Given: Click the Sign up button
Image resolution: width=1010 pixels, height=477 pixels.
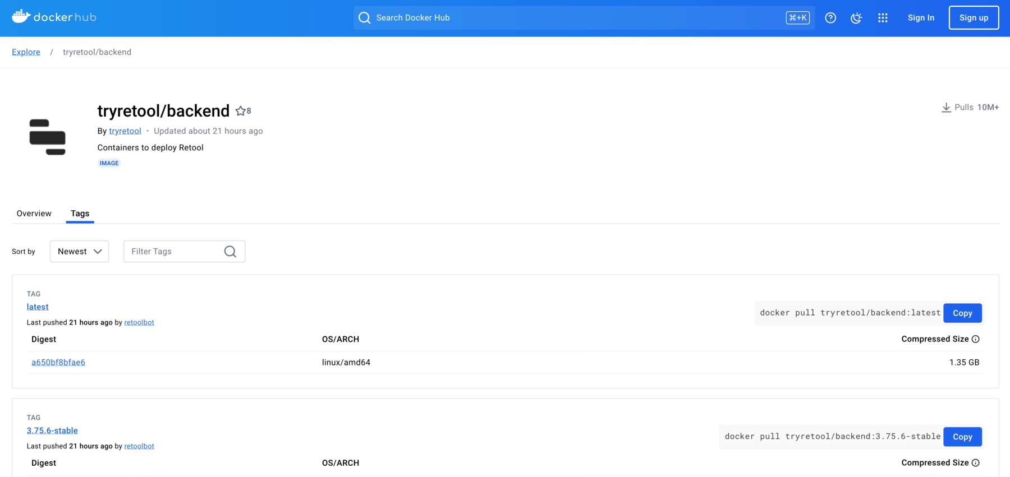Looking at the screenshot, I should coord(974,18).
